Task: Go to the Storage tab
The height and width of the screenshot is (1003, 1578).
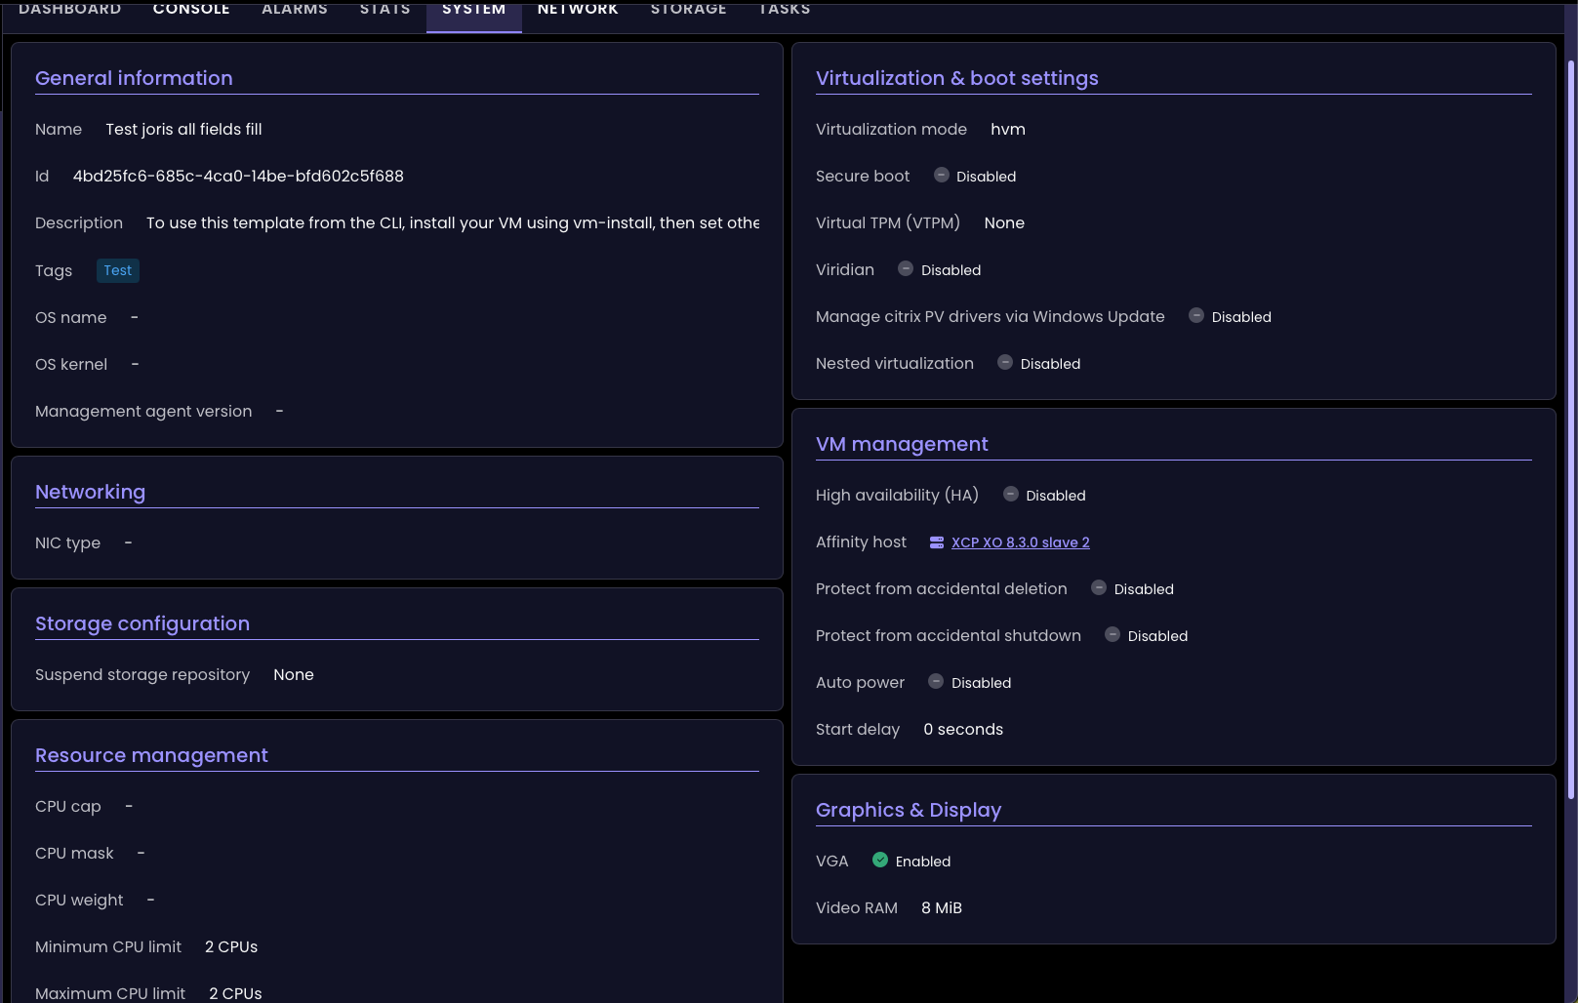Action: tap(689, 10)
